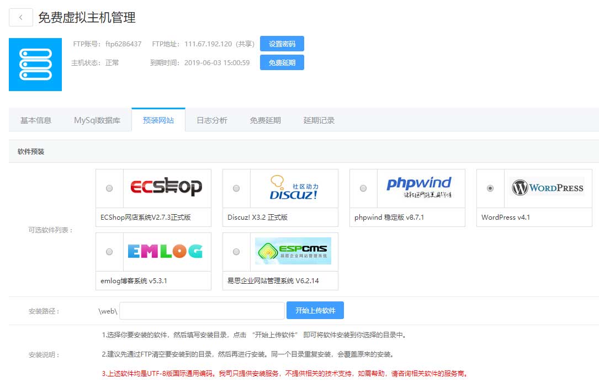
Task: Click the 免费虚拟主机管理 page title
Action: (x=87, y=18)
